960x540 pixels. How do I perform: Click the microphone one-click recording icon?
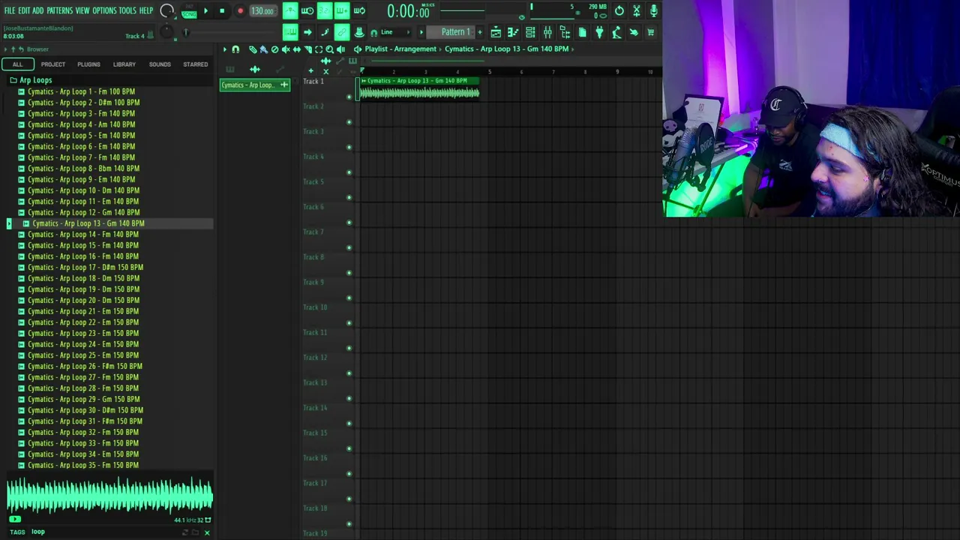click(654, 10)
